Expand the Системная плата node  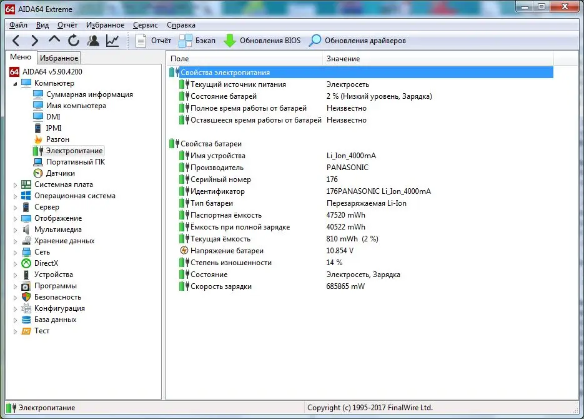click(x=15, y=185)
